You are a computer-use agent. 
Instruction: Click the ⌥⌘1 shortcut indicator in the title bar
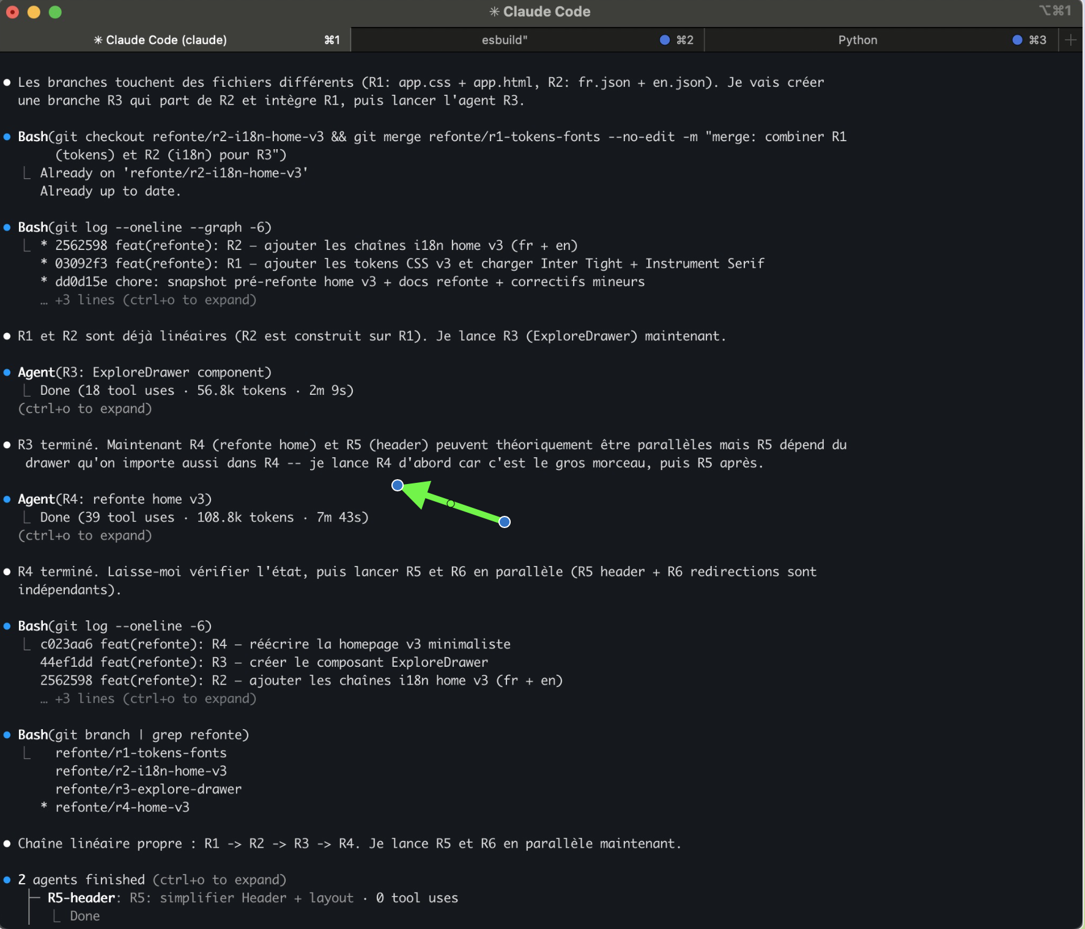(1054, 10)
